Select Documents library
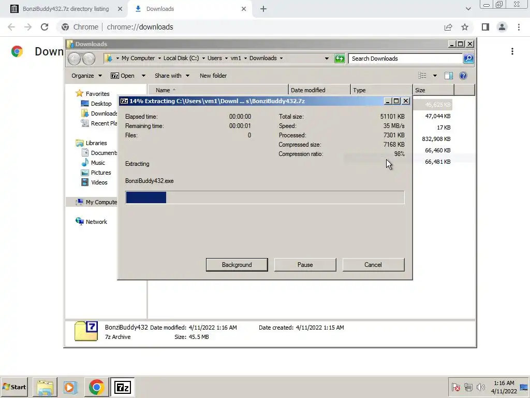This screenshot has height=398, width=530. pyautogui.click(x=99, y=153)
